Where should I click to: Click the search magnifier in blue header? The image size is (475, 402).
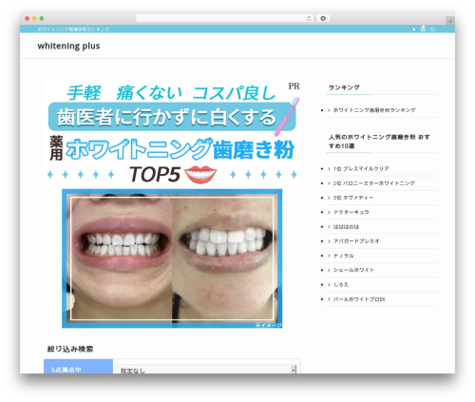432,29
